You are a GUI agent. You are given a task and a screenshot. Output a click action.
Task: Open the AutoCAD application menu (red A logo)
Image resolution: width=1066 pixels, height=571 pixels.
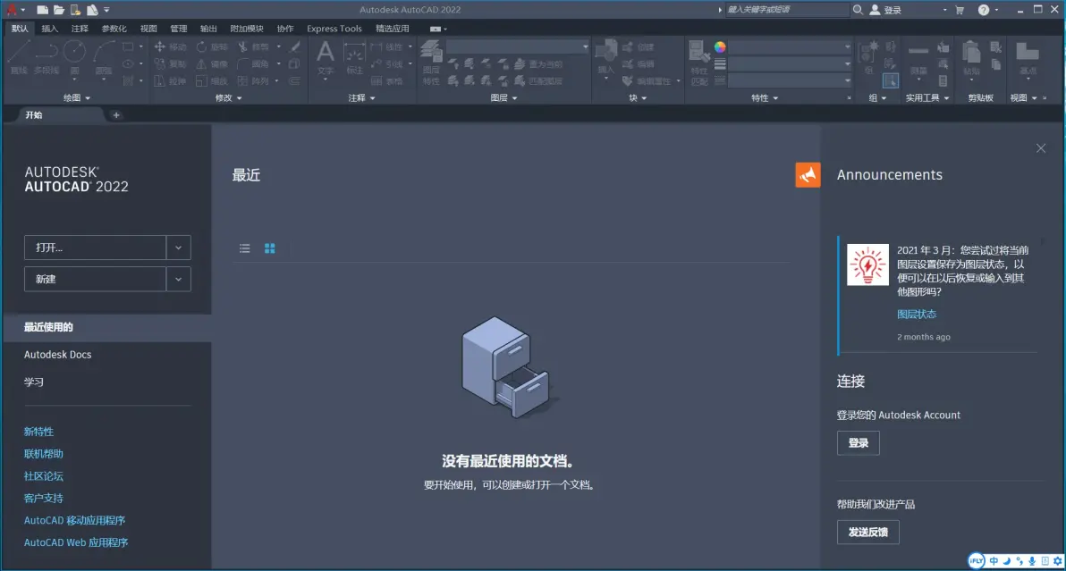pos(13,10)
